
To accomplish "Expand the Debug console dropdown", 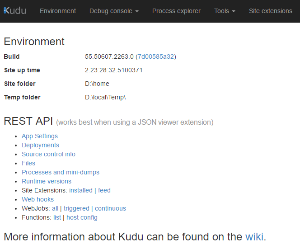I will point(114,11).
